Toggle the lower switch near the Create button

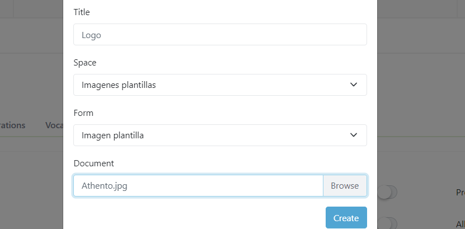(387, 223)
